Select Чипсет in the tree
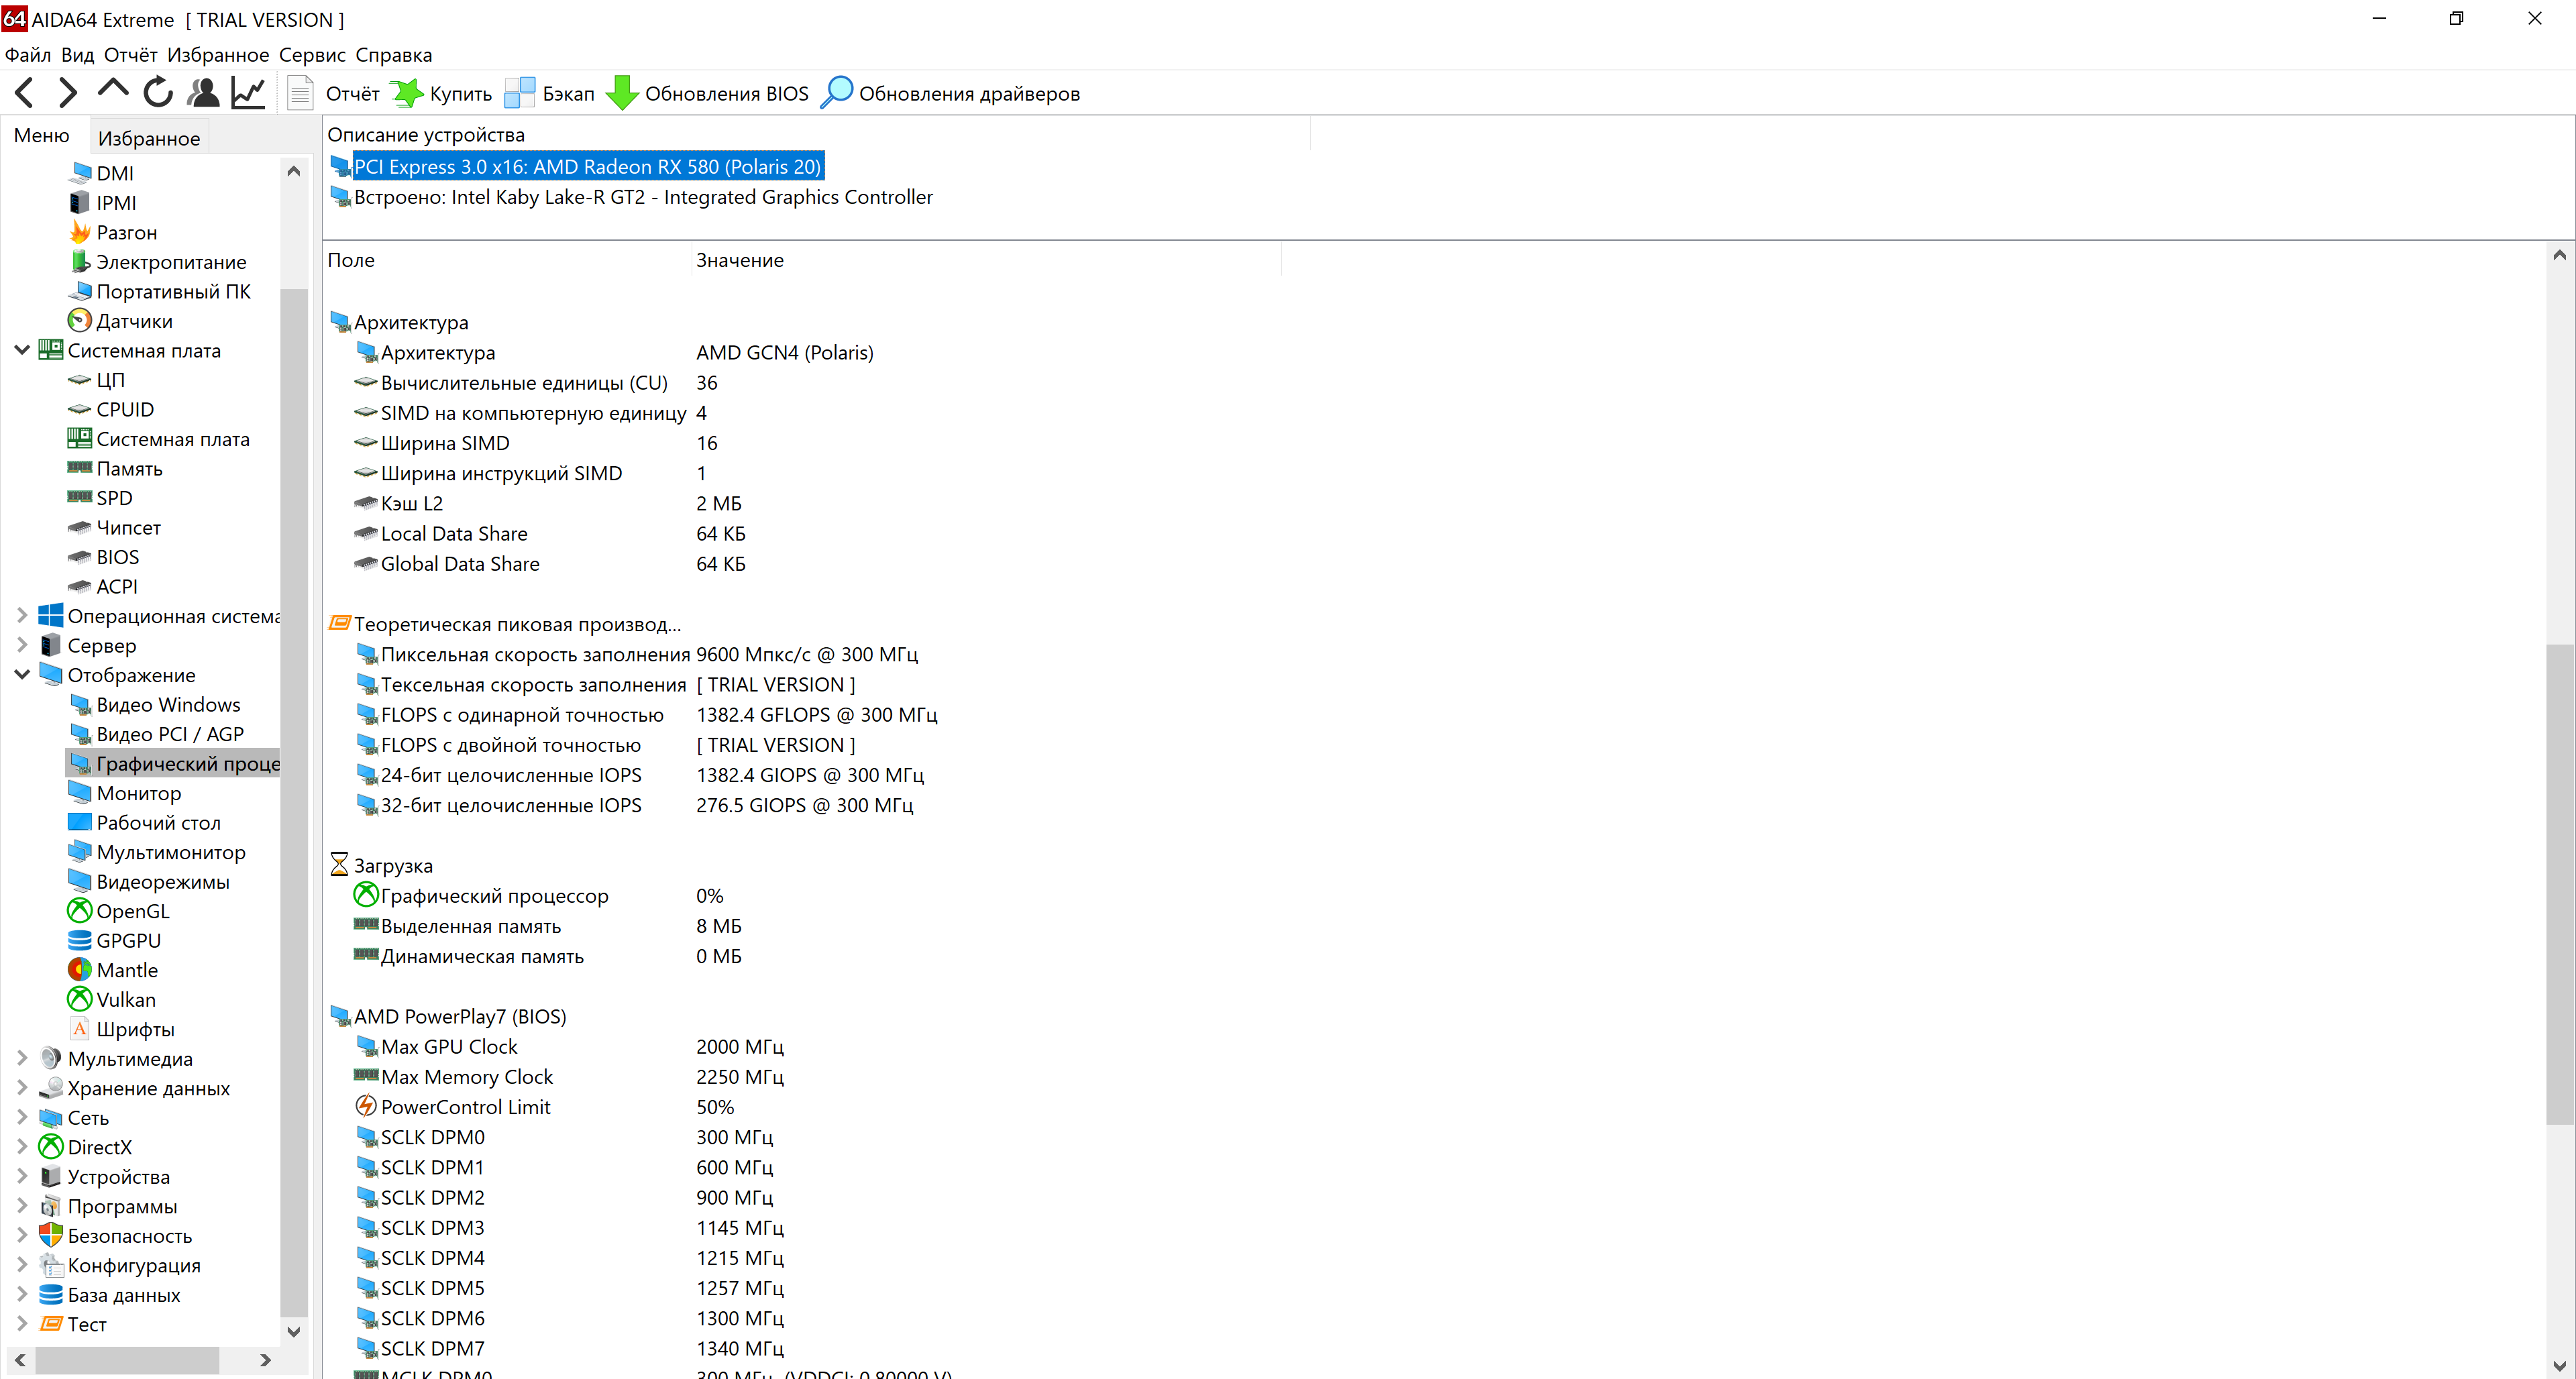The image size is (2576, 1379). coord(114,527)
